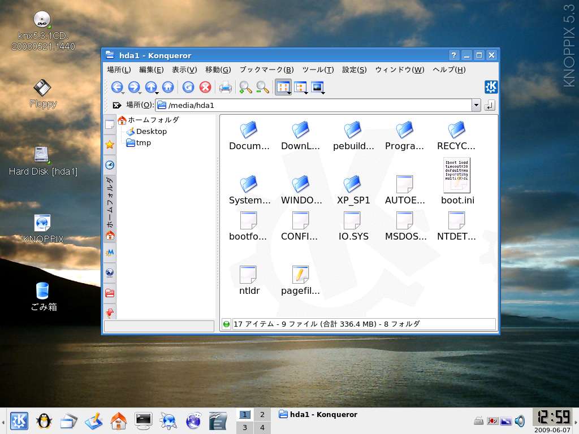579x434 pixels.
Task: Switch to virtual desktop 2
Action: [x=262, y=414]
